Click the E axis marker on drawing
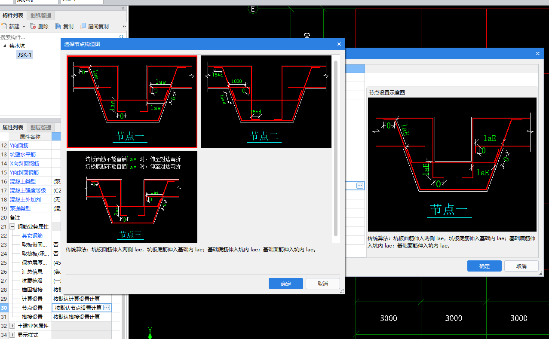Image resolution: width=549 pixels, height=339 pixels. [x=253, y=9]
